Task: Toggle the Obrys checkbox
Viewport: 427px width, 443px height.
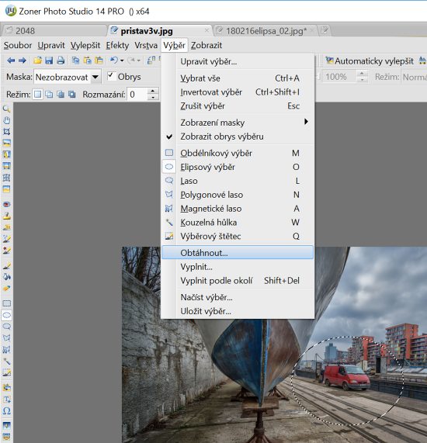Action: (111, 76)
